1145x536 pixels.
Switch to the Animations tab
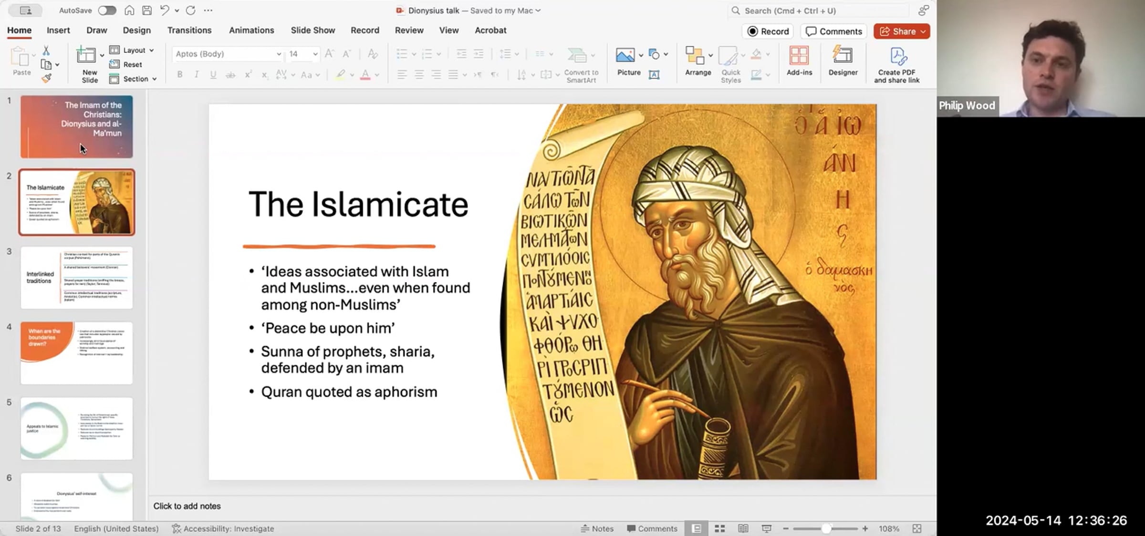[x=251, y=30]
